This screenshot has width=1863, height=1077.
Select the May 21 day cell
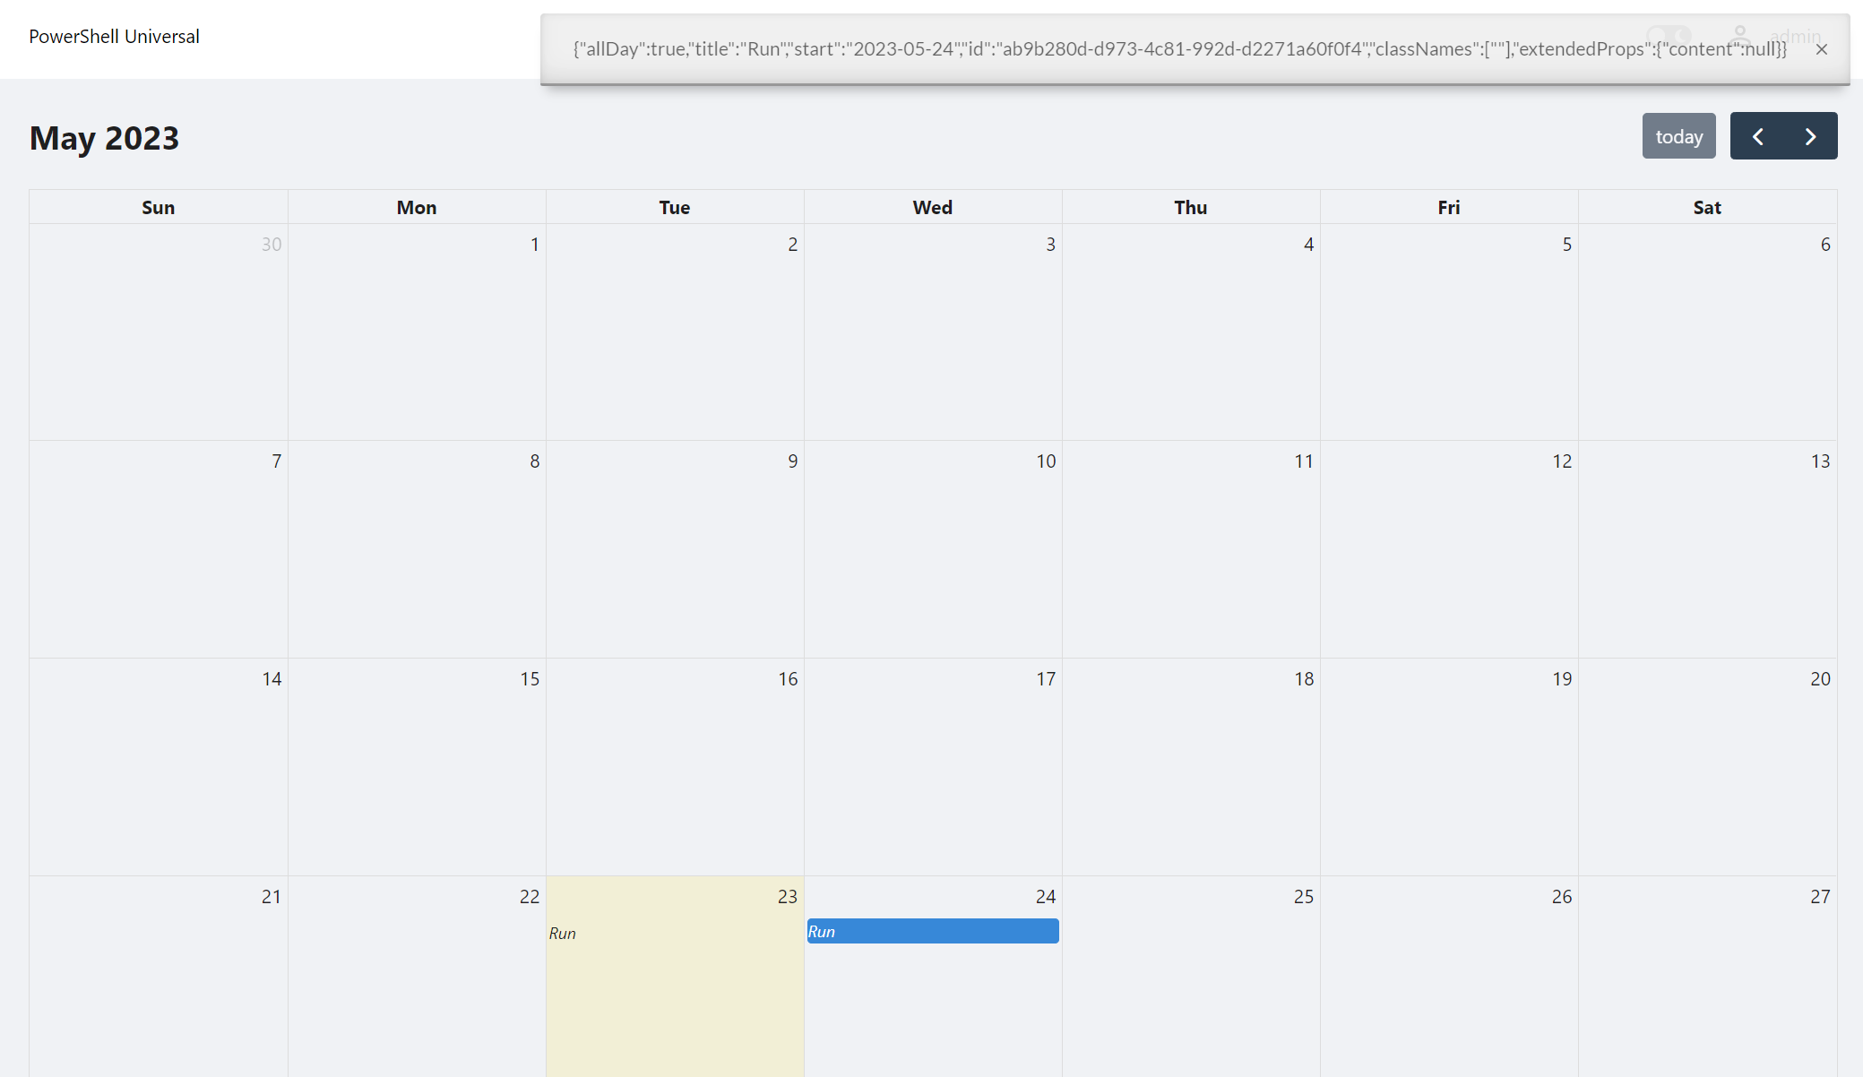coord(159,977)
